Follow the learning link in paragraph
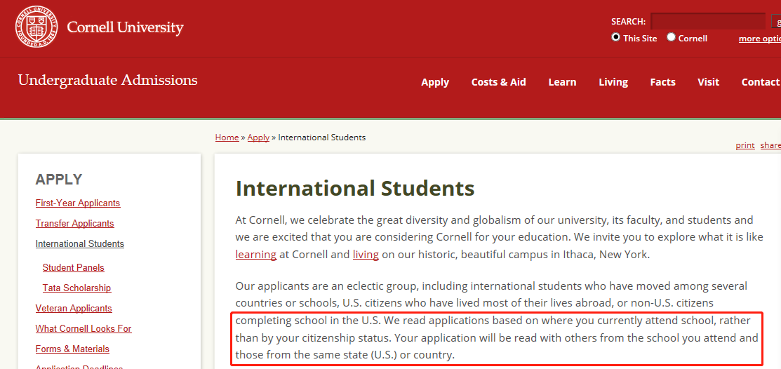781x369 pixels. tap(256, 255)
